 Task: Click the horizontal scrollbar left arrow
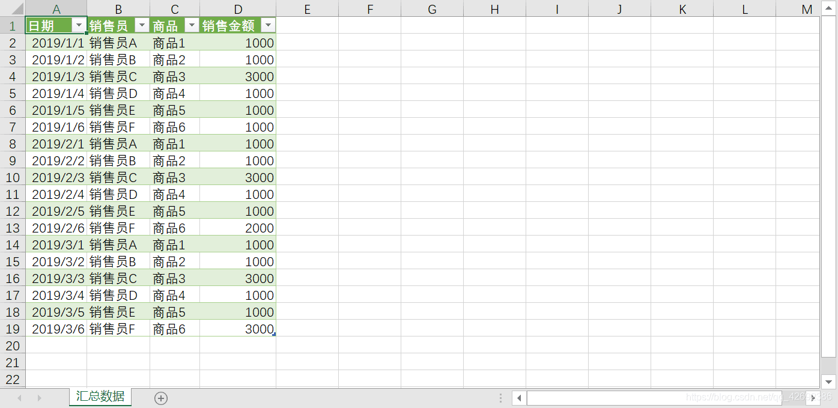(520, 398)
